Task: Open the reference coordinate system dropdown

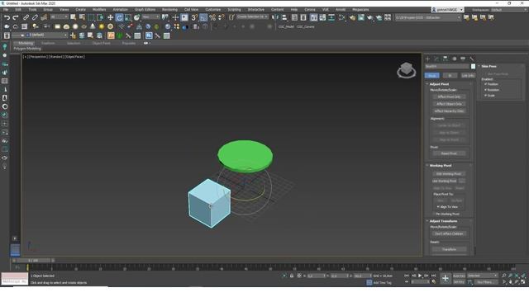Action: coord(150,17)
